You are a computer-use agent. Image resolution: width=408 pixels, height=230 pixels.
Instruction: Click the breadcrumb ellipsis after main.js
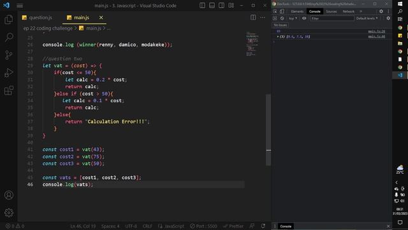[108, 28]
